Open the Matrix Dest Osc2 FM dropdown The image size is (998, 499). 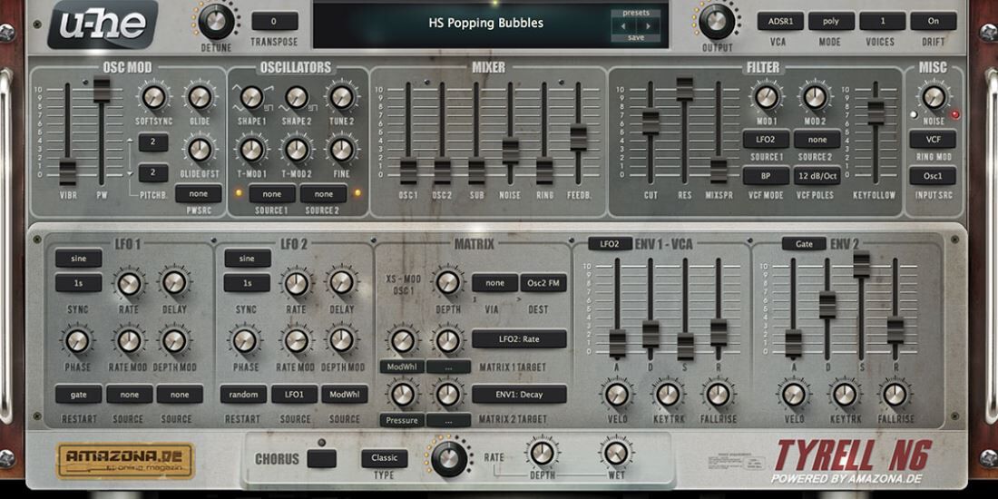543,282
